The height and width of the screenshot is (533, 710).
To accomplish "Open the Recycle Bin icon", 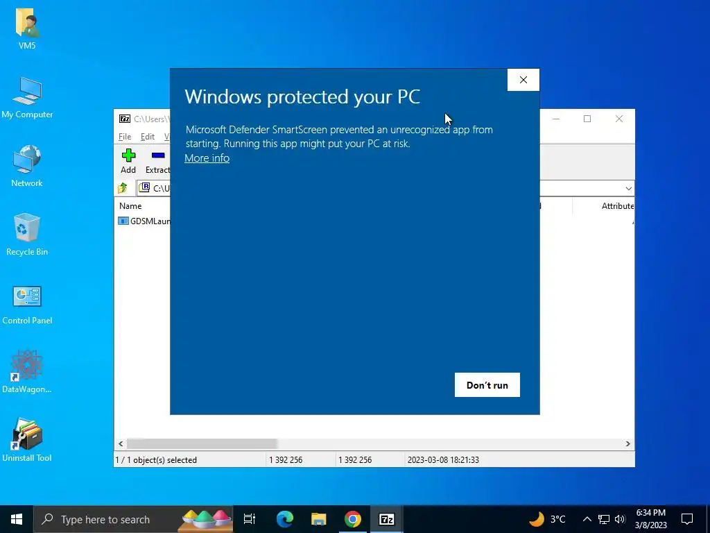I will 27,235.
